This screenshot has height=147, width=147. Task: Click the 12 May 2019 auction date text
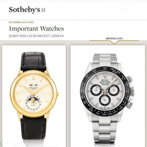[x=18, y=36]
